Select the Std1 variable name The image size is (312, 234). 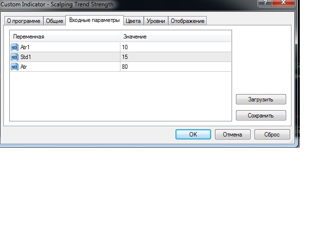[x=26, y=57]
